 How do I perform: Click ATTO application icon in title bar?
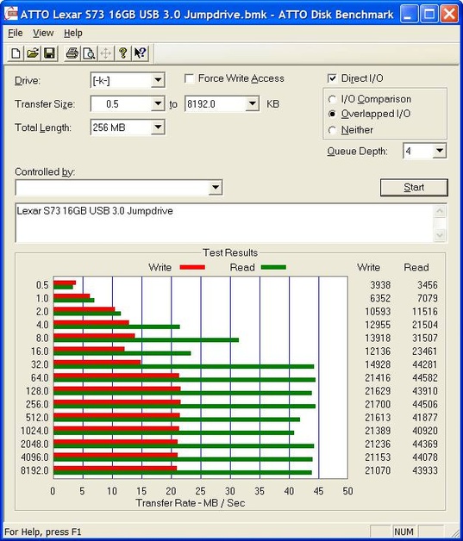pyautogui.click(x=10, y=14)
